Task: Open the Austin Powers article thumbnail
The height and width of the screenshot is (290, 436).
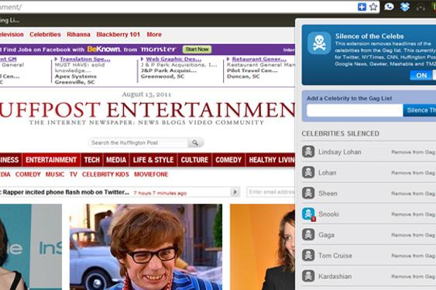Action: 146,247
